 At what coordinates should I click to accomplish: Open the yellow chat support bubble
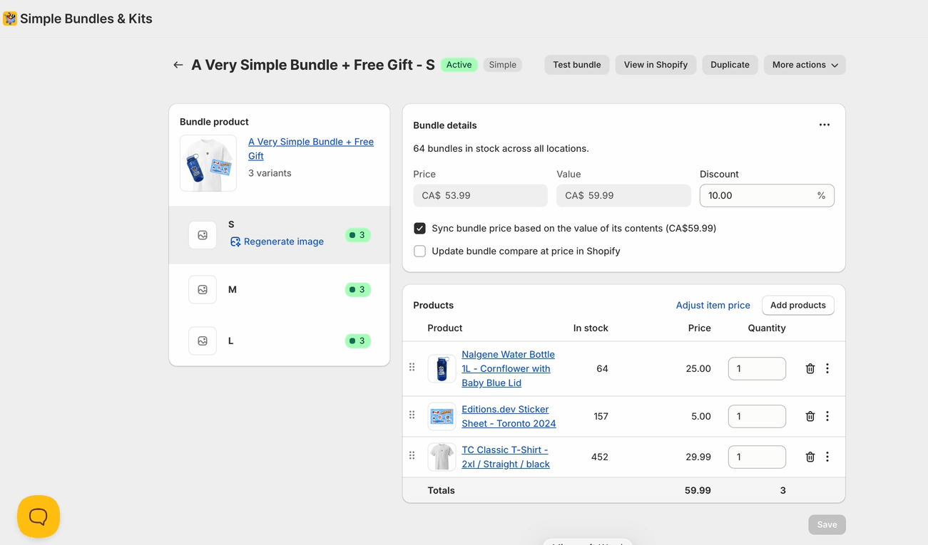pyautogui.click(x=39, y=517)
